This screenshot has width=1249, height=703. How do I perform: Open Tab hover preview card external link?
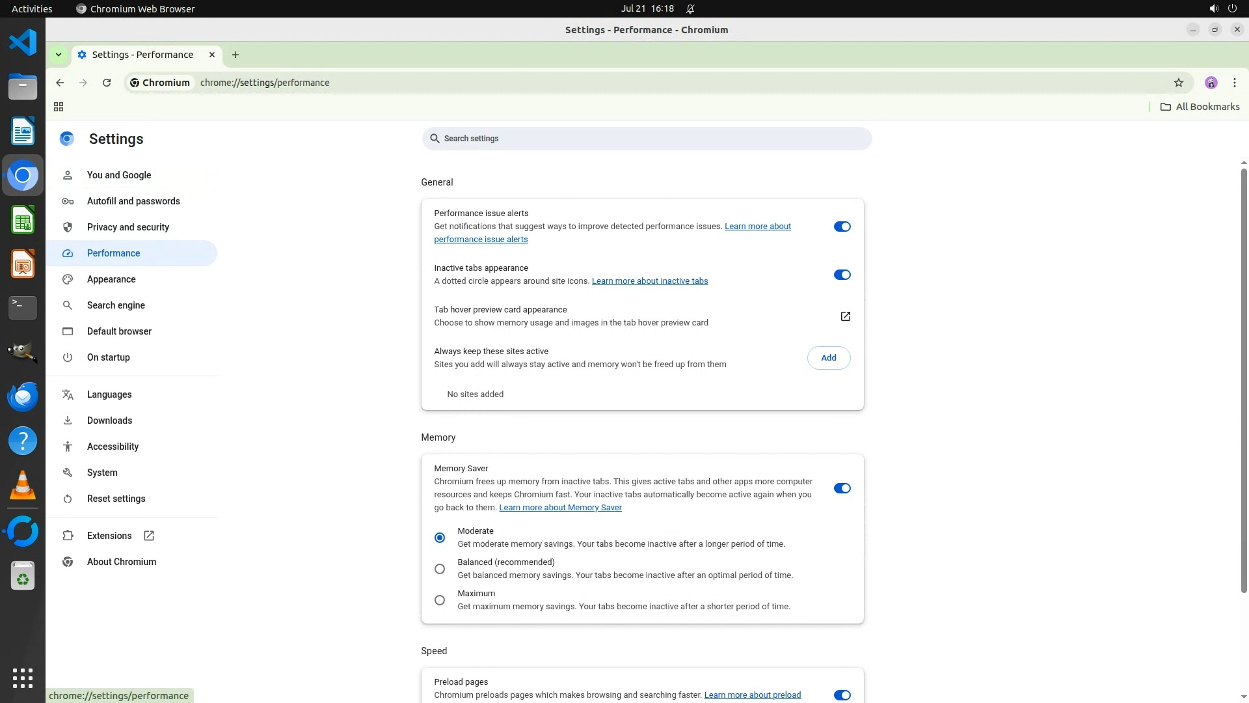[845, 316]
